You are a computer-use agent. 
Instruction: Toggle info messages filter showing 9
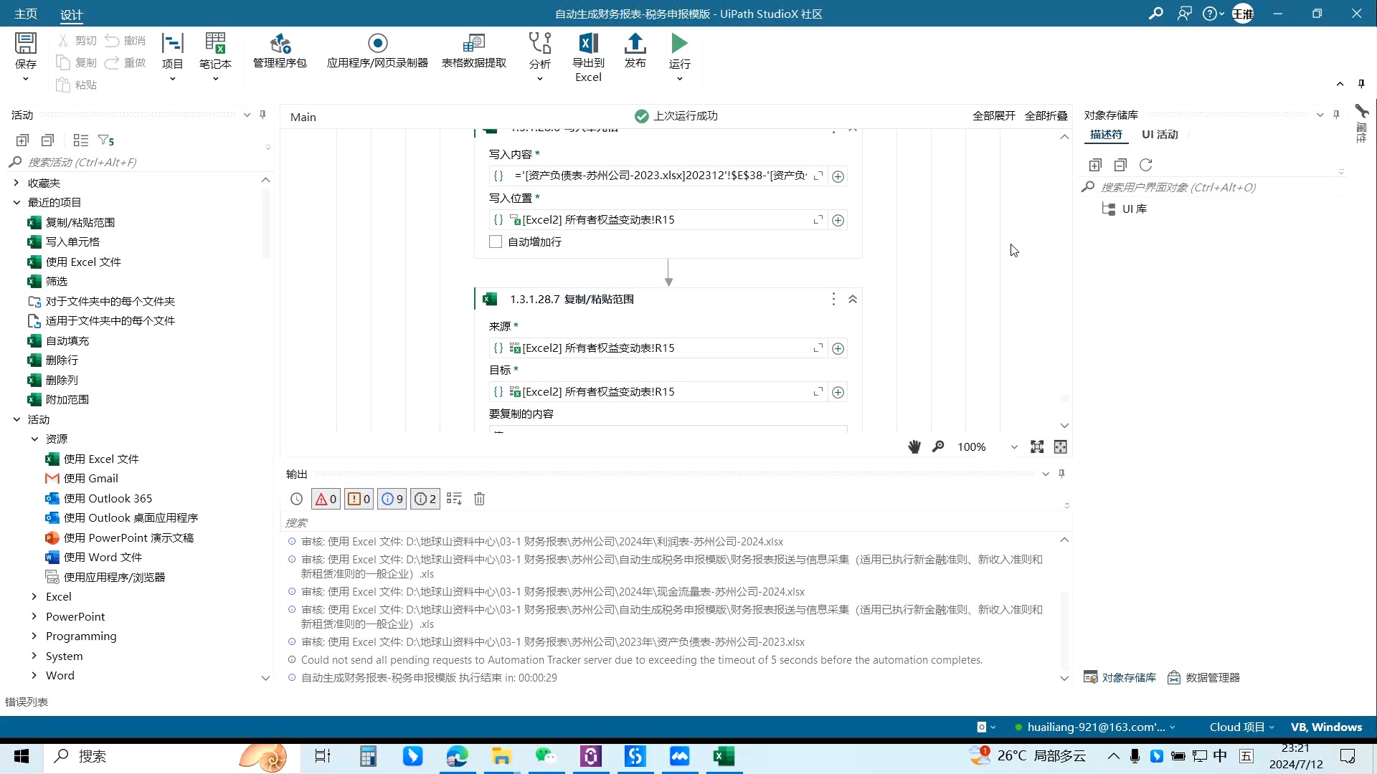click(392, 499)
